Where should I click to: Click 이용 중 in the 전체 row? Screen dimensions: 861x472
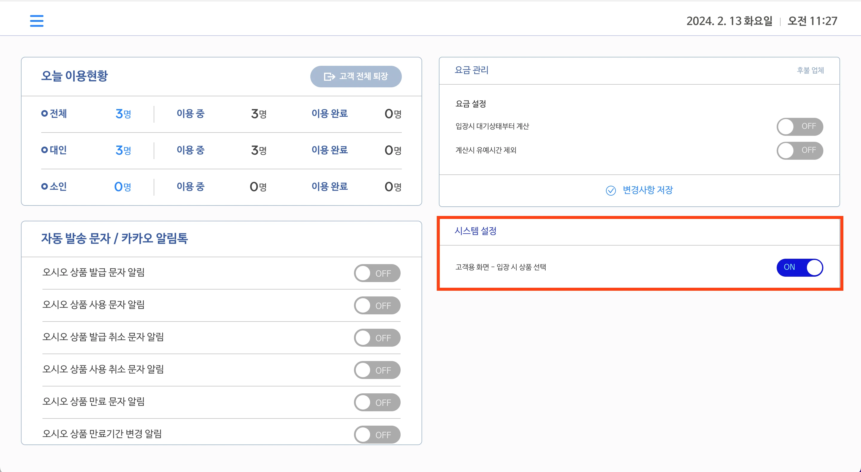tap(190, 114)
